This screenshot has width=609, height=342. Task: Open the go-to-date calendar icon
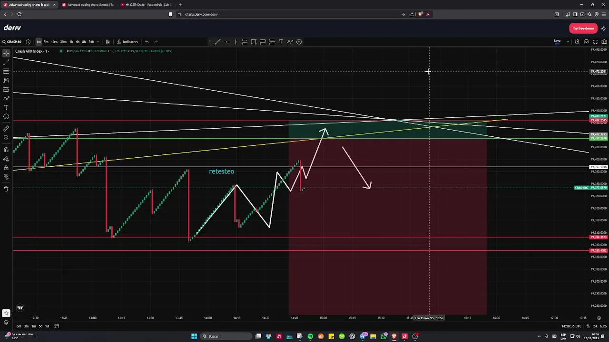click(57, 326)
